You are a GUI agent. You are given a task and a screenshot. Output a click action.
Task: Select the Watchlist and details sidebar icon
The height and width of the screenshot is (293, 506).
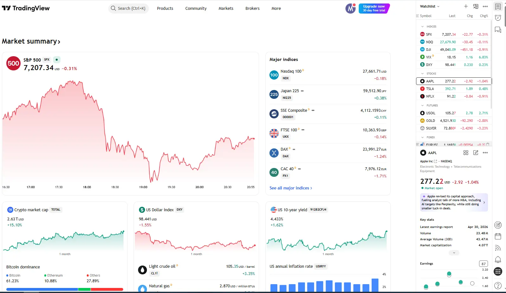pyautogui.click(x=498, y=6)
